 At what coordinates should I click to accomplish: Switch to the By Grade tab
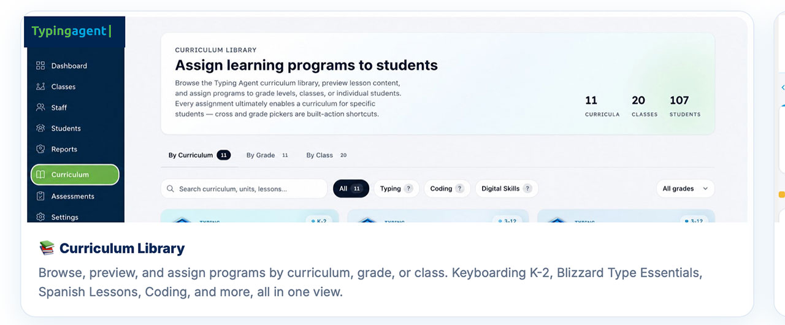pyautogui.click(x=267, y=155)
